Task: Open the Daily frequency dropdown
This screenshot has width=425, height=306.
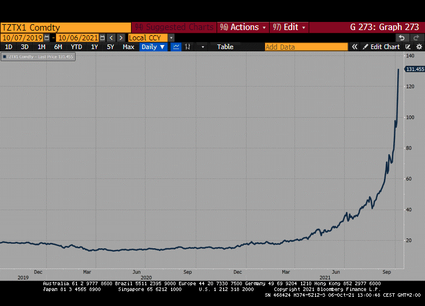Action: pos(153,47)
